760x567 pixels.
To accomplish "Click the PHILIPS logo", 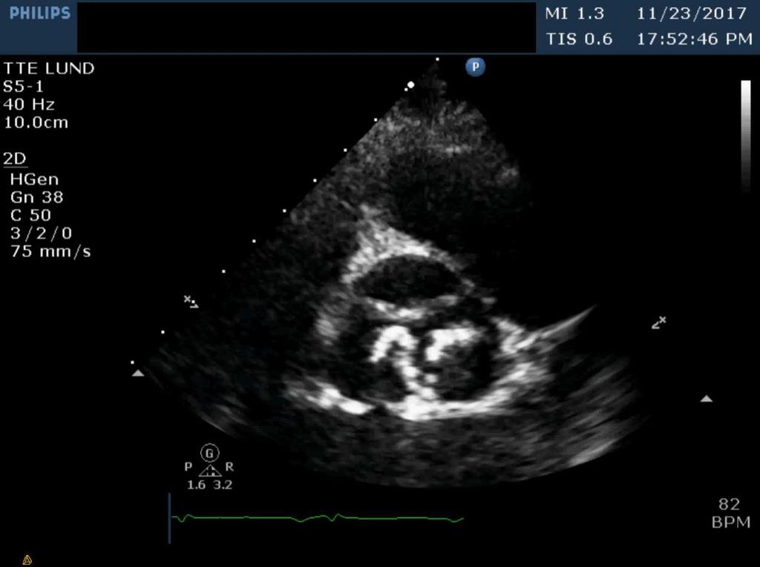I will click(40, 13).
